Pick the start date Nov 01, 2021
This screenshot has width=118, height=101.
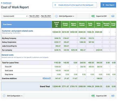(x=34, y=16)
